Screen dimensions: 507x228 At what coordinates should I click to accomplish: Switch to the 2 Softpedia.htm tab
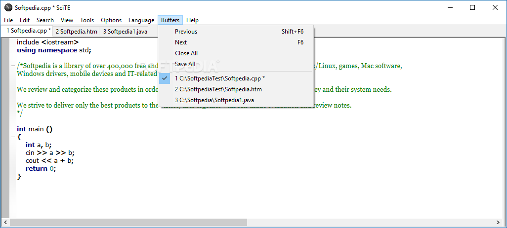coord(77,31)
